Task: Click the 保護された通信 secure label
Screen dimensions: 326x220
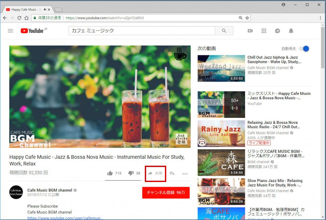Action: click(x=49, y=18)
